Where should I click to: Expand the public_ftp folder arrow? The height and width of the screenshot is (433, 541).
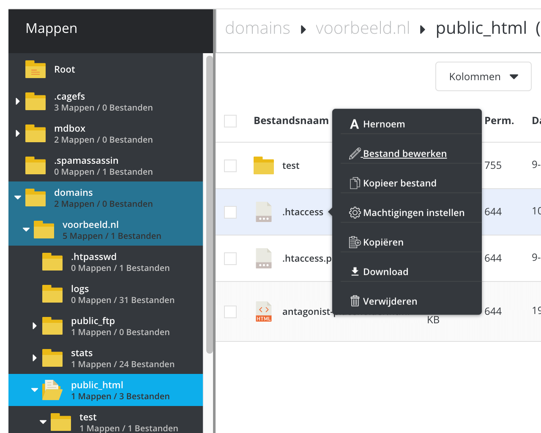(x=34, y=326)
